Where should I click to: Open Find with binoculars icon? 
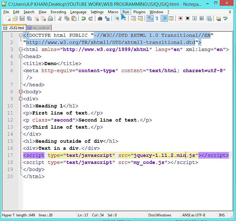point(100,19)
